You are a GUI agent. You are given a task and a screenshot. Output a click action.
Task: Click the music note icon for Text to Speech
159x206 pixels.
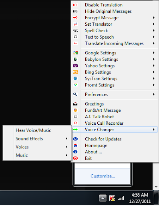coord(75,37)
